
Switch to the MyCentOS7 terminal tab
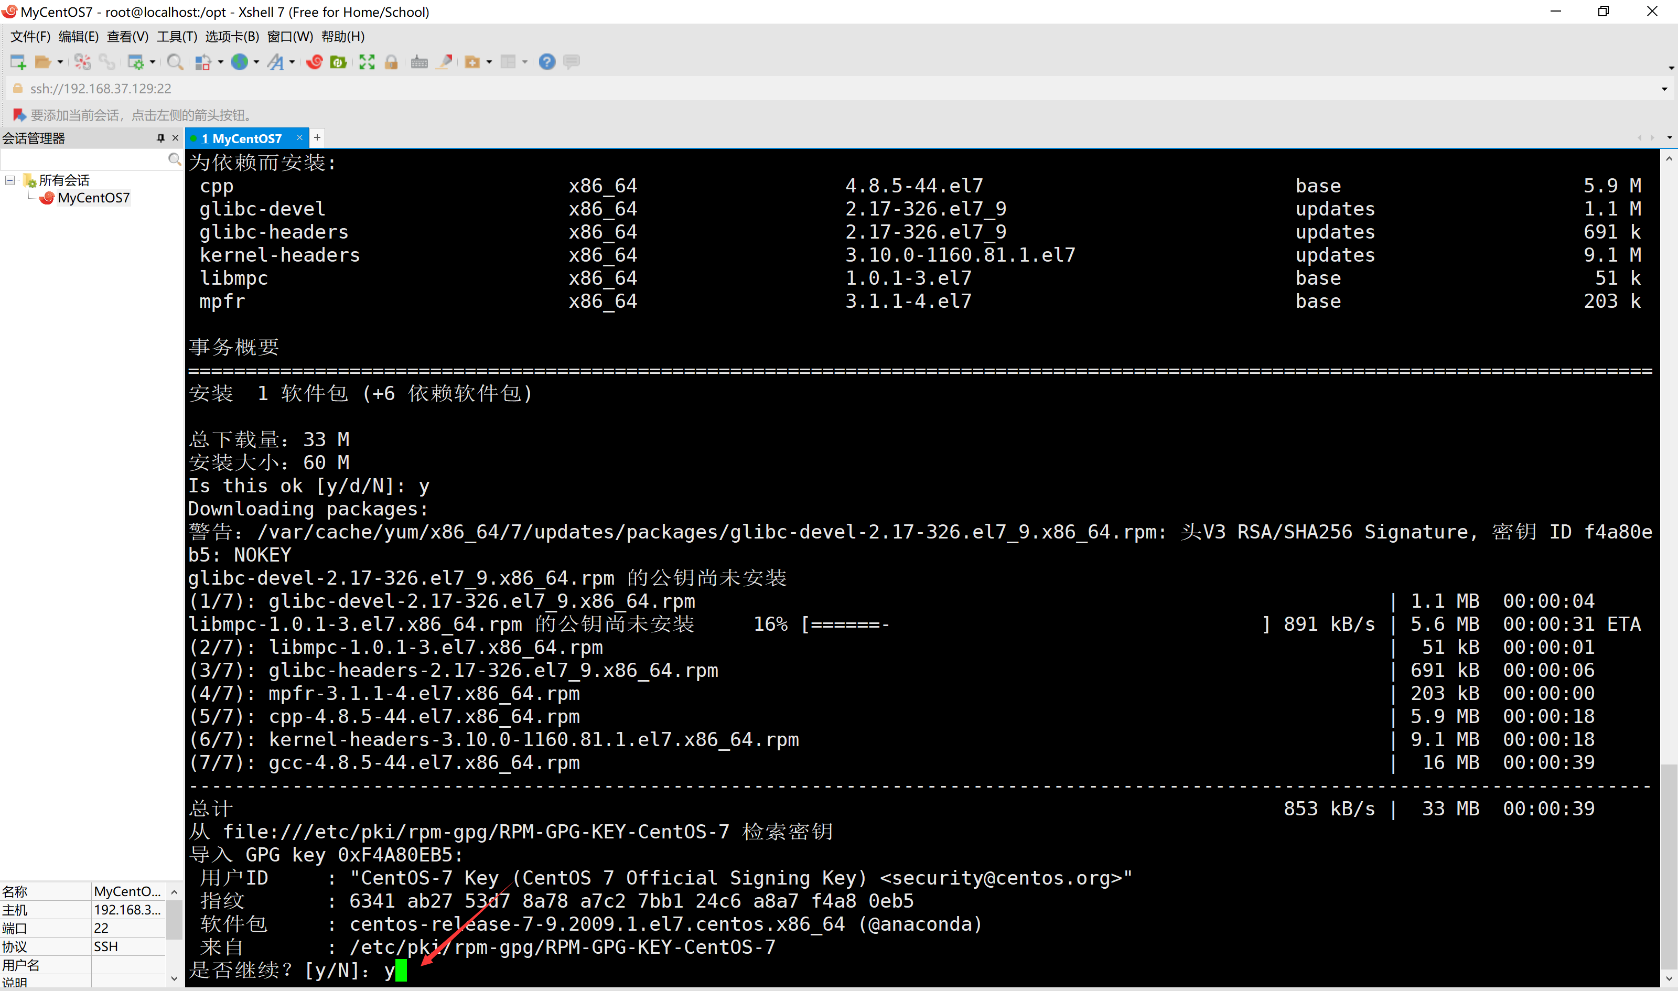[245, 138]
